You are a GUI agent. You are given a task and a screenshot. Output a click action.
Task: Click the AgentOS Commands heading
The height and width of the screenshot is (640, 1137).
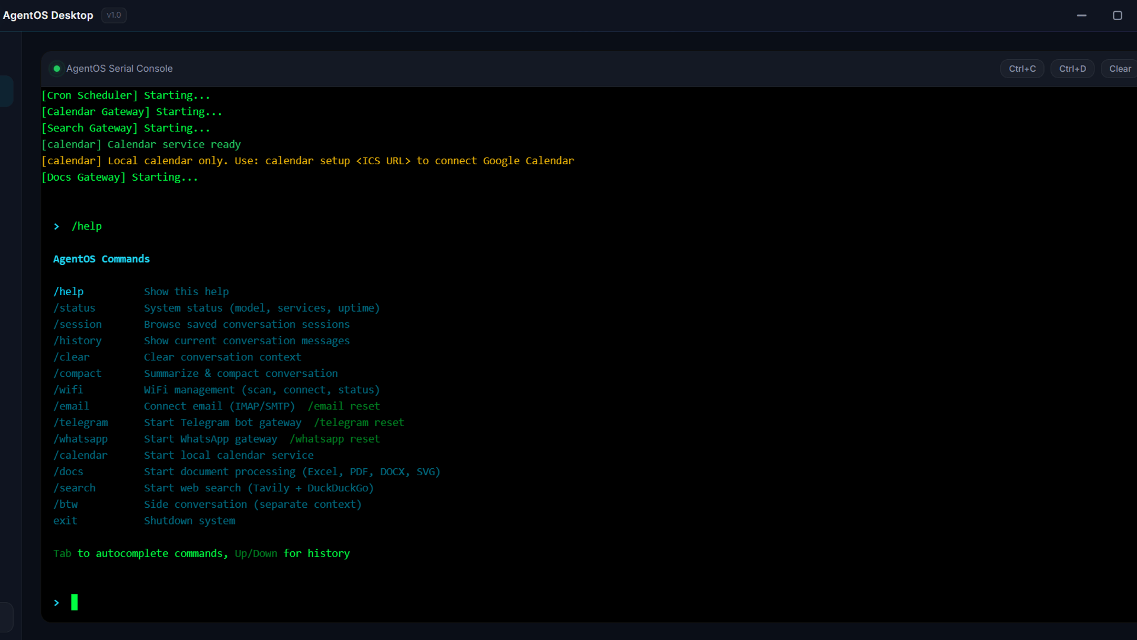point(101,259)
